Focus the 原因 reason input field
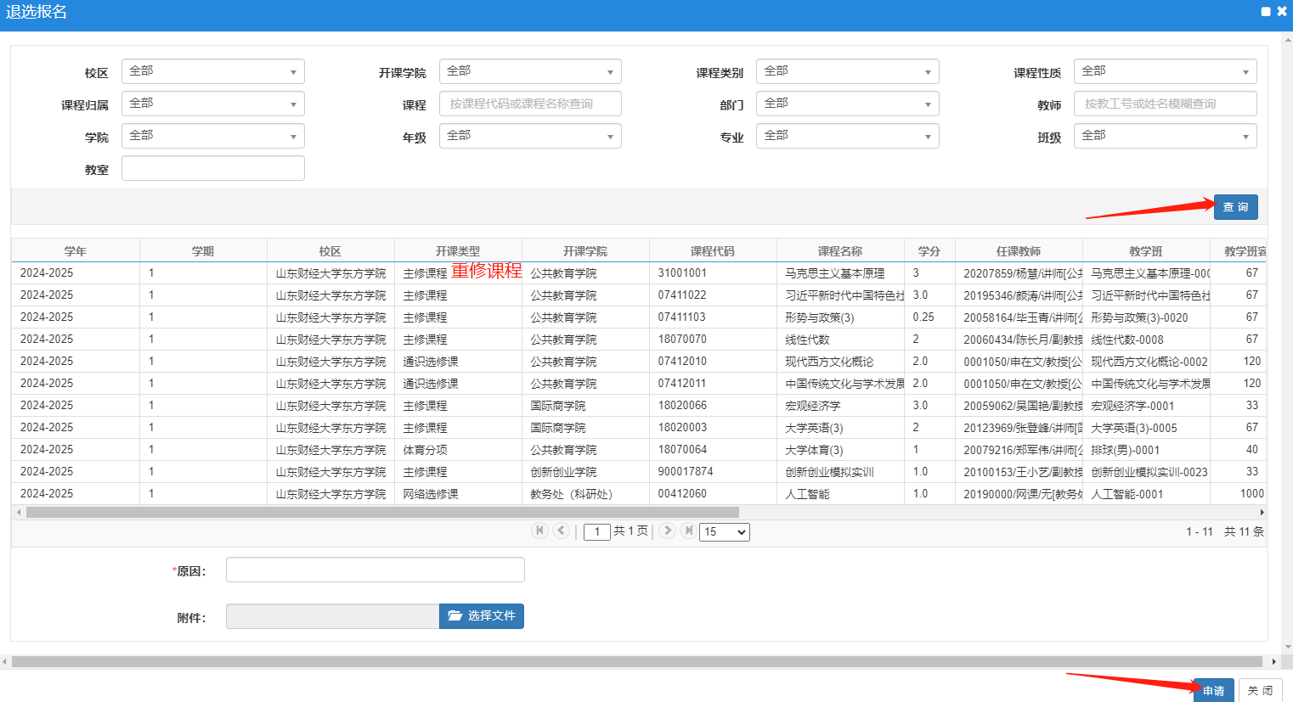 375,570
